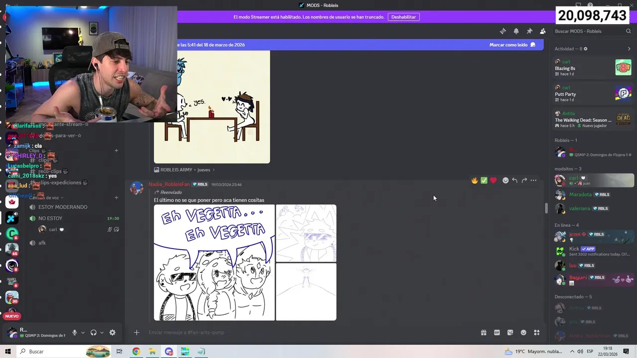Open gift icon in message bar
The width and height of the screenshot is (637, 358).
point(484,333)
